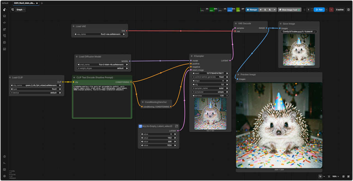Expand the 113% zoom level dropdown
The width and height of the screenshot is (353, 181).
[336, 176]
